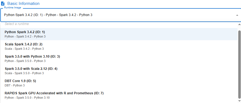The image size is (241, 103).
Task: Click the Runtime Image field label
Action: [13, 8]
